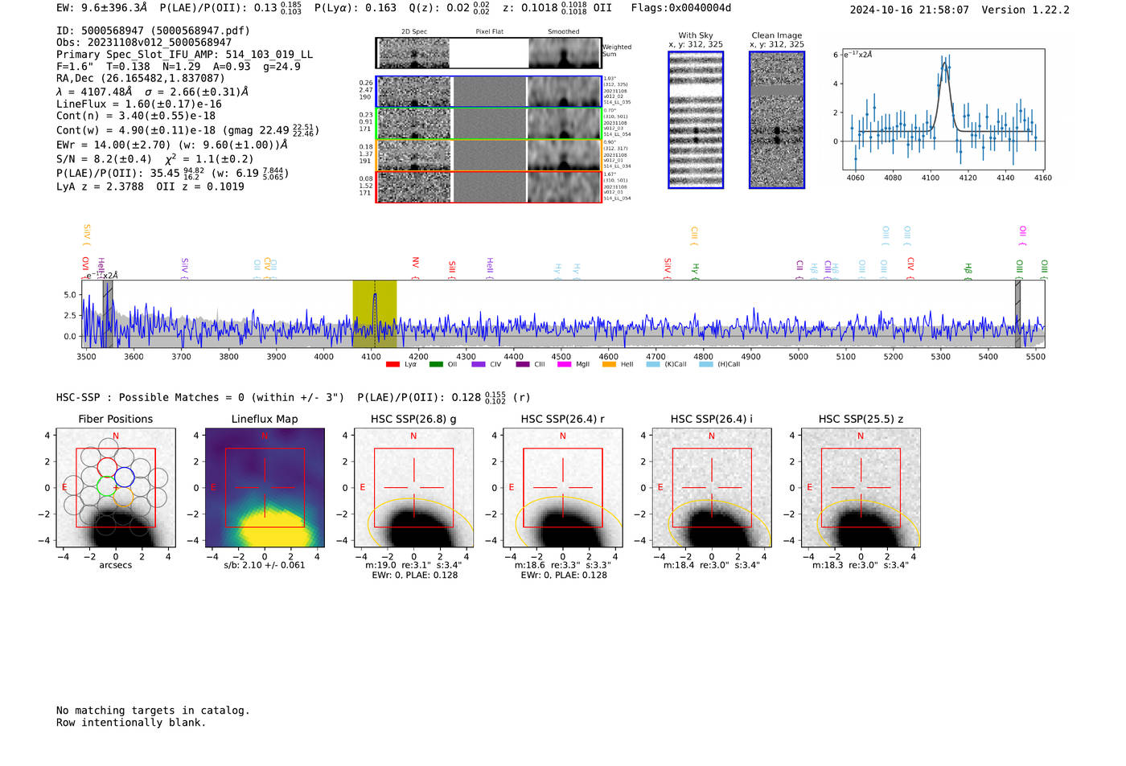The image size is (1126, 766).
Task: Open the HSC SSP(25.5) z cutout
Action: point(861,488)
